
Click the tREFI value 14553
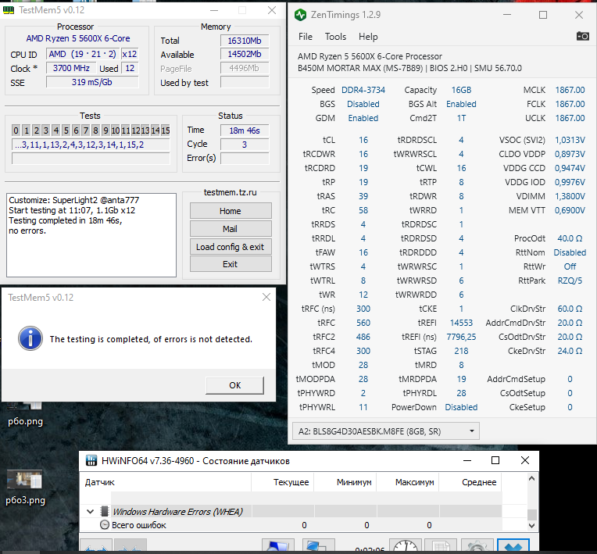pyautogui.click(x=461, y=323)
